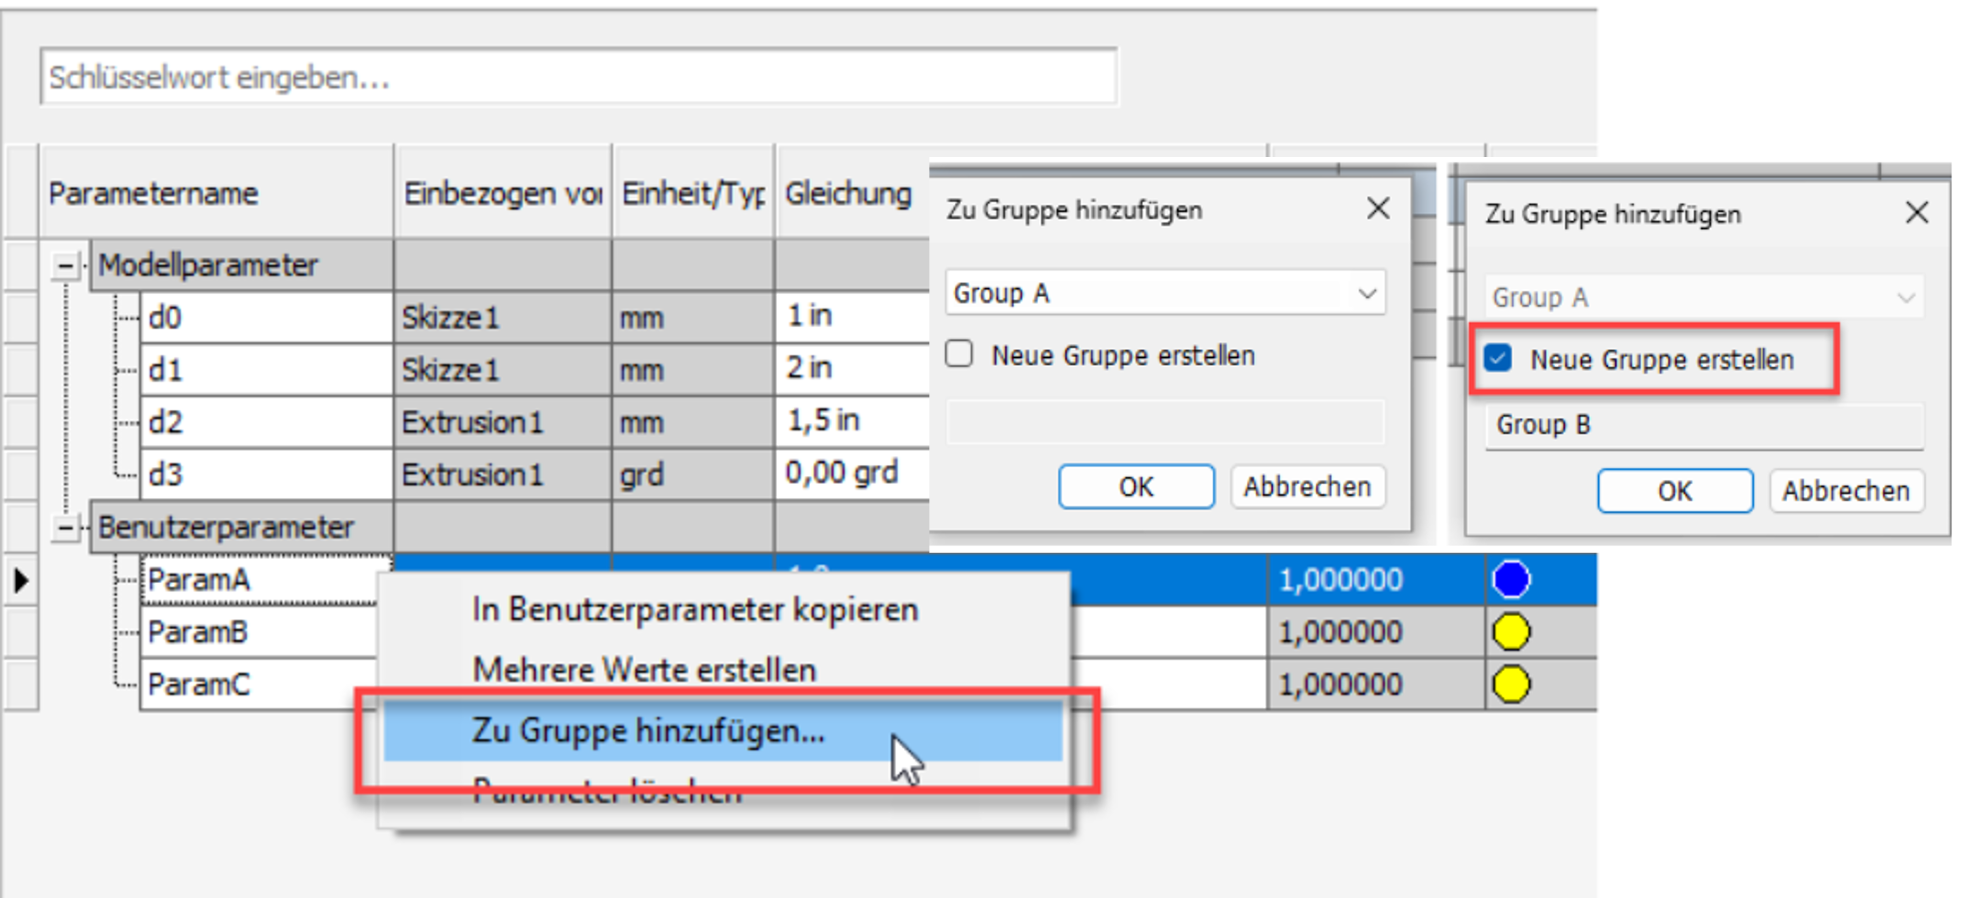Uncheck 'Neue Gruppe erstellen' in right dialog

[x=1498, y=358]
